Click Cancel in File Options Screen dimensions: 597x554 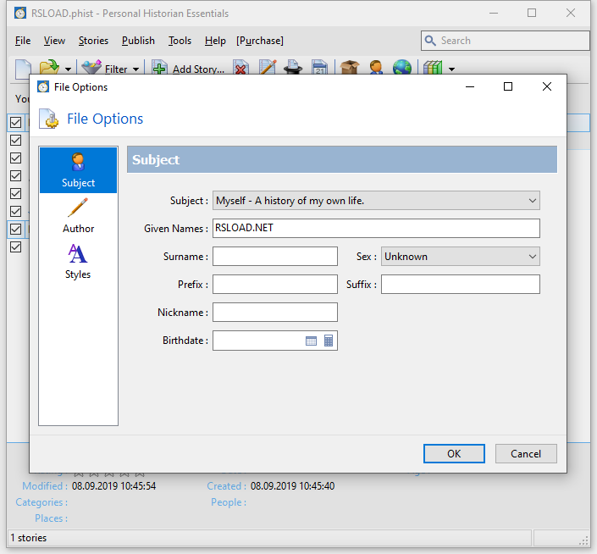click(x=526, y=453)
